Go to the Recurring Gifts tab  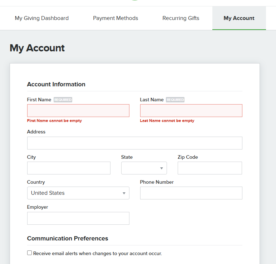point(181,18)
